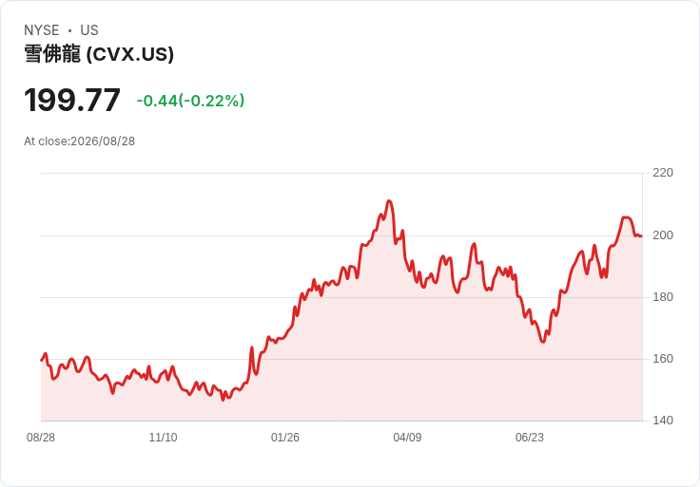This screenshot has width=700, height=487.
Task: Click the At close:2026/08/28 timestamp
Action: coord(80,141)
